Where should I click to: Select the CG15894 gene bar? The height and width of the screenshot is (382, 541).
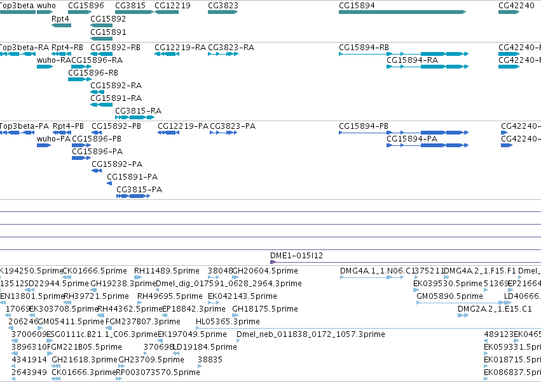tap(402, 12)
